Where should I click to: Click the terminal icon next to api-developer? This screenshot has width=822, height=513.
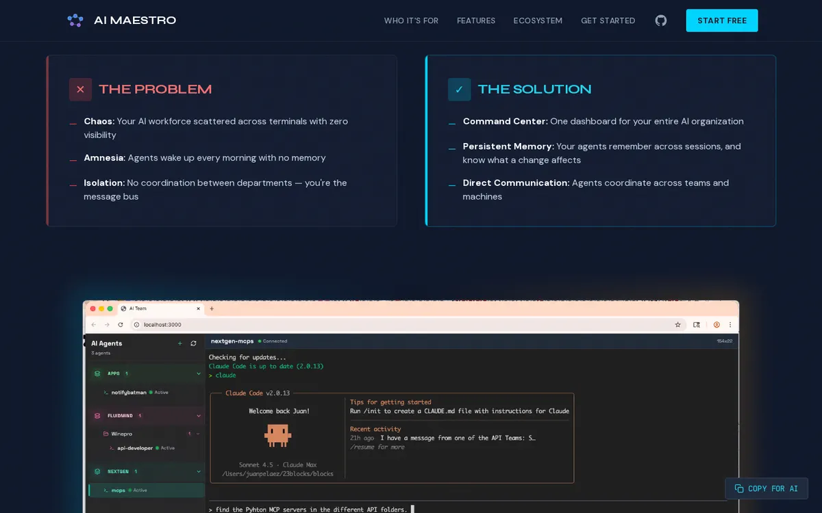coord(112,448)
